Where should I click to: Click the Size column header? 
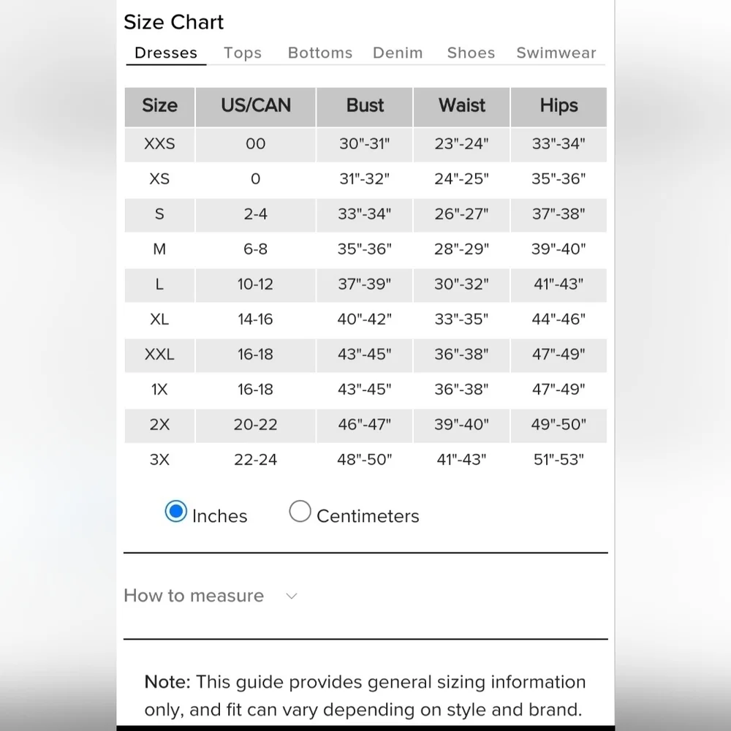click(x=159, y=106)
